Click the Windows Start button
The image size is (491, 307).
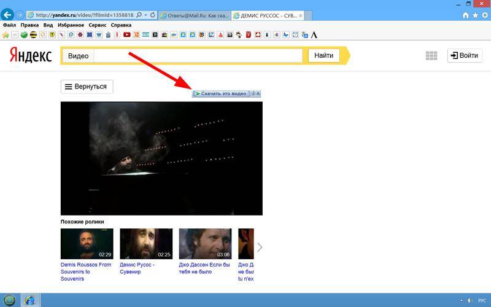(x=10, y=300)
